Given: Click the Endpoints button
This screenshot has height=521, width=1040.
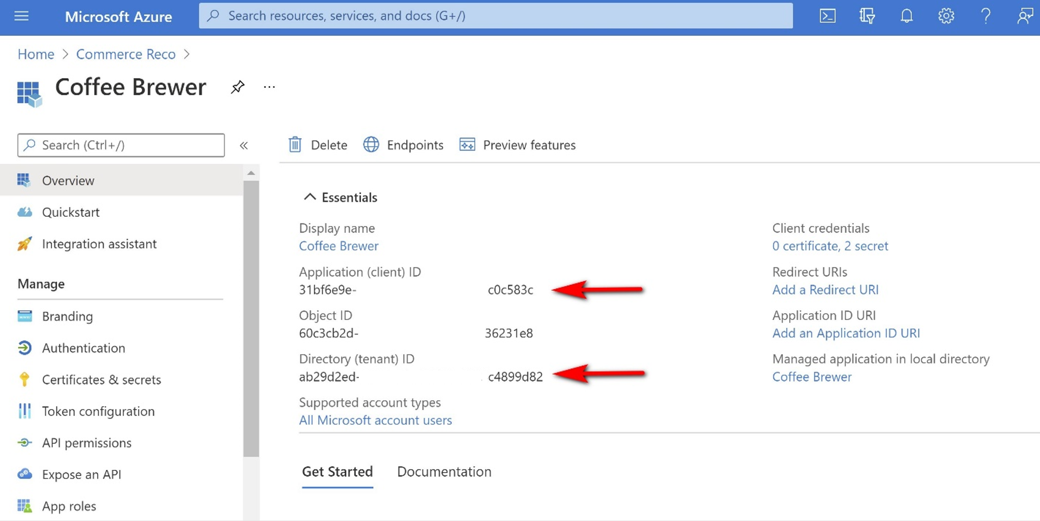Looking at the screenshot, I should tap(404, 144).
